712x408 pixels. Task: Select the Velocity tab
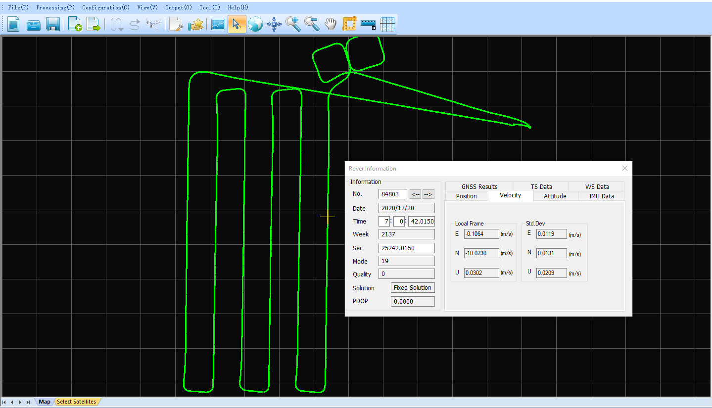[510, 195]
